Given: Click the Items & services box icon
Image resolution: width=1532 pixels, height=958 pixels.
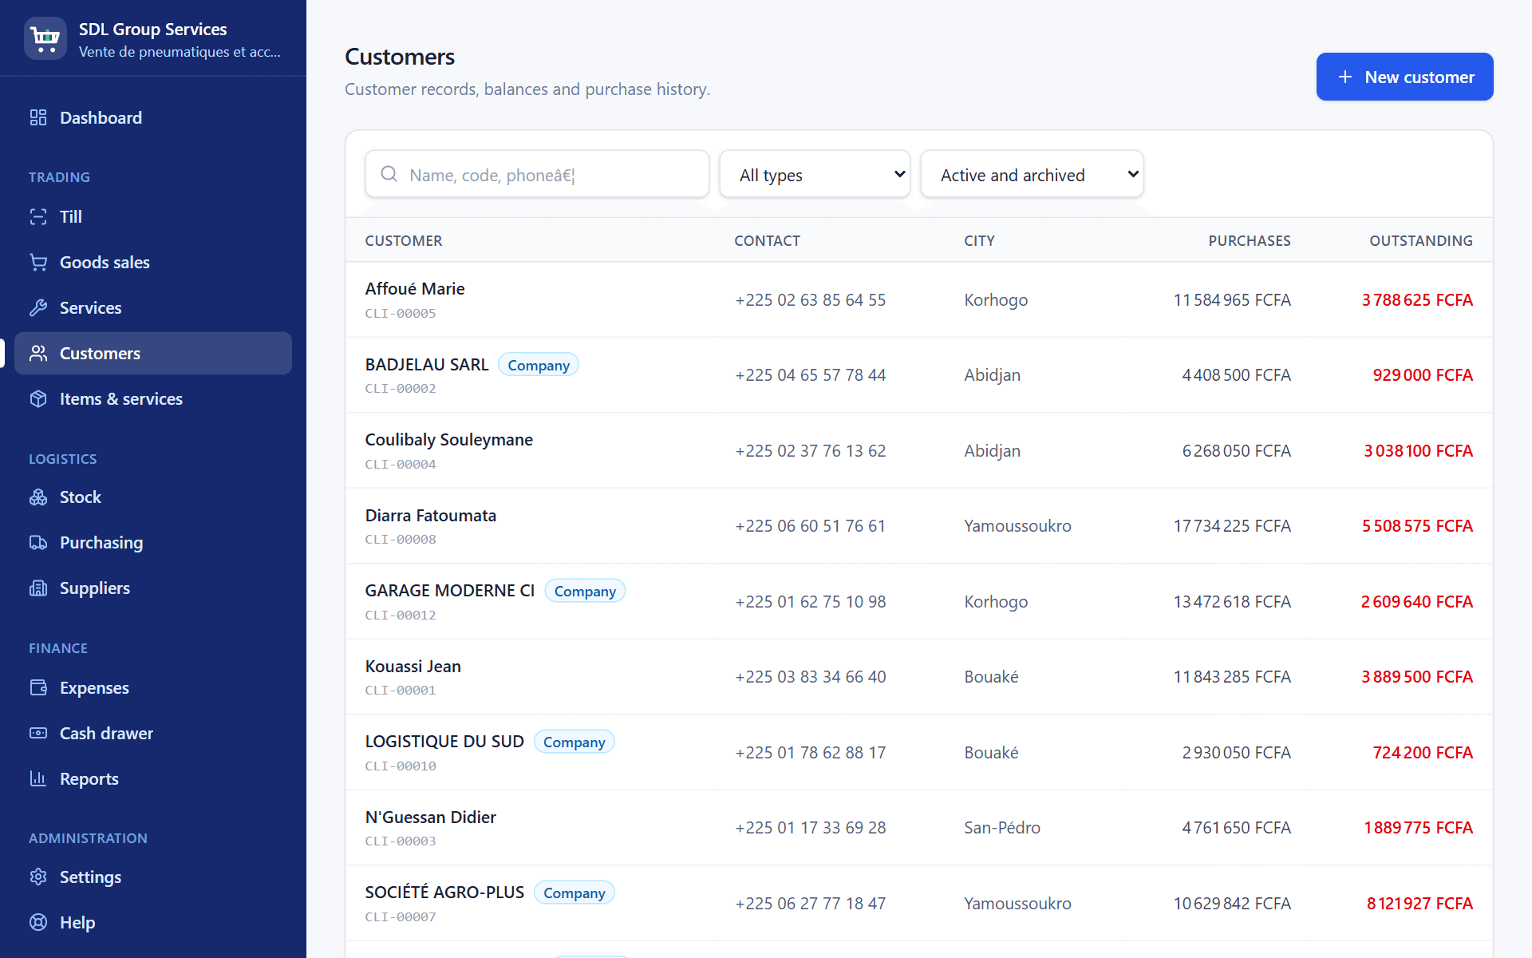Looking at the screenshot, I should (x=38, y=399).
